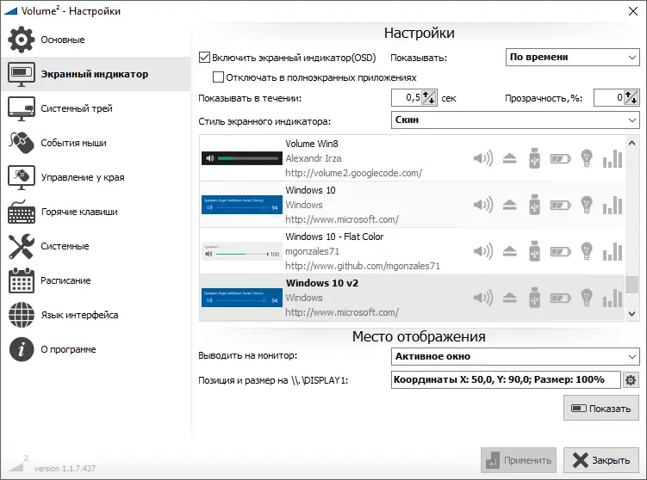Viewport: 647px width, 480px height.
Task: Click the Закрыть button
Action: point(600,460)
